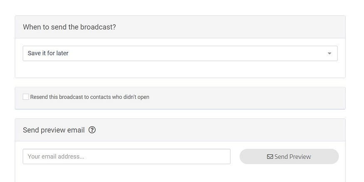Focus the 'Your email address...' field
The height and width of the screenshot is (182, 364).
126,157
